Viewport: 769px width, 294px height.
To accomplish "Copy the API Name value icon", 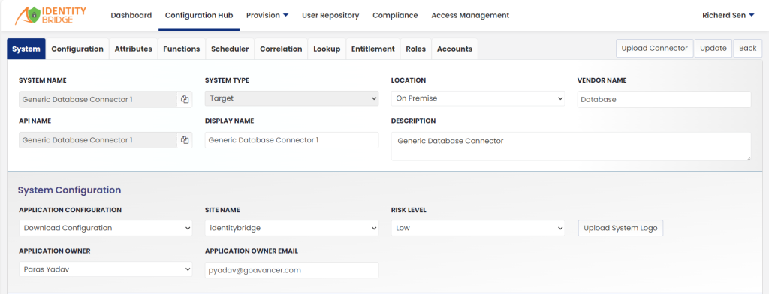I will tap(185, 140).
